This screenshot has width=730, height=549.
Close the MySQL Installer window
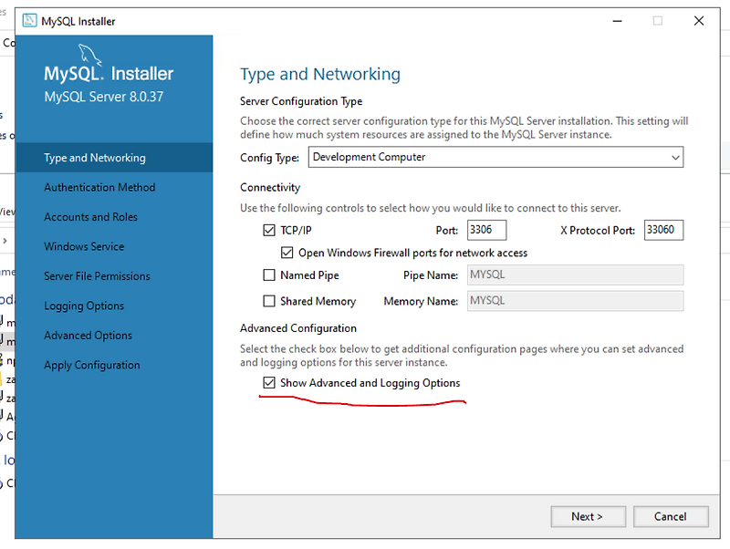click(699, 21)
